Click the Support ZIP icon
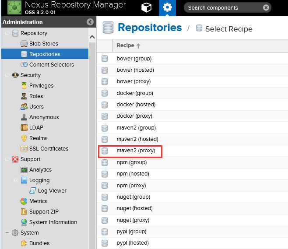 click(x=24, y=211)
